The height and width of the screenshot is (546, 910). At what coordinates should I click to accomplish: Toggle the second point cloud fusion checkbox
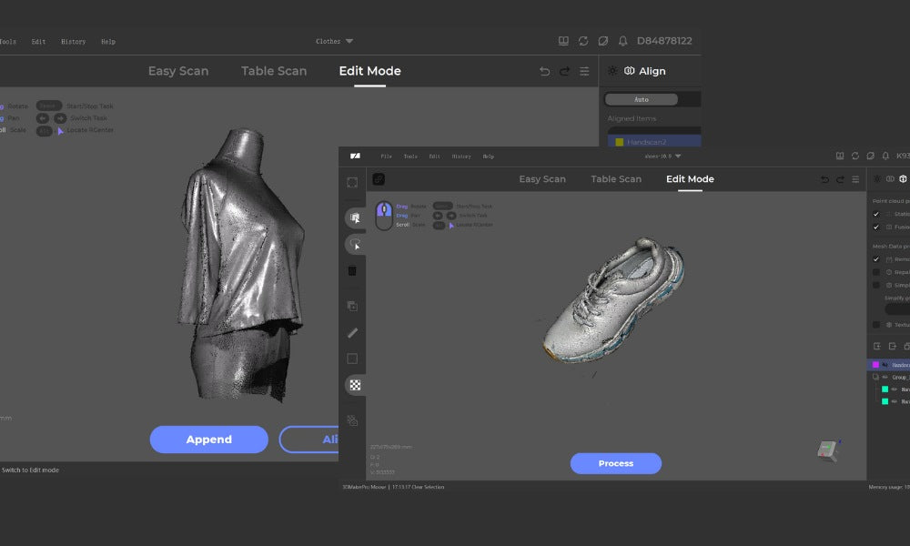875,227
